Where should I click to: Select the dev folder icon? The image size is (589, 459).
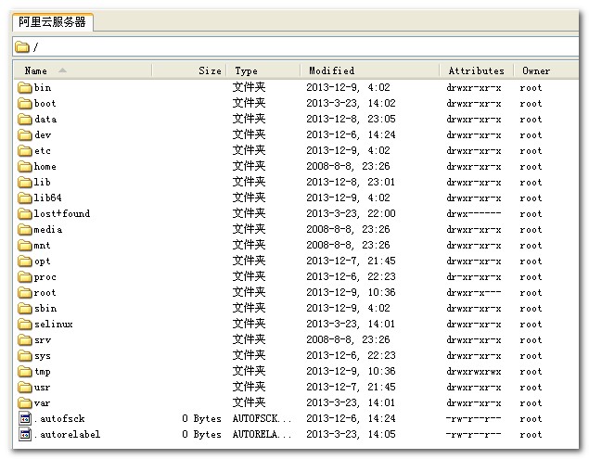pyautogui.click(x=25, y=134)
